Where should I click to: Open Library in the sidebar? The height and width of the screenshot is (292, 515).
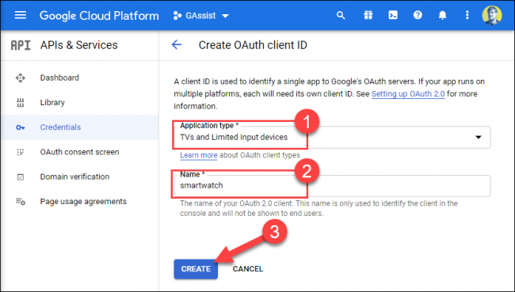click(80, 102)
